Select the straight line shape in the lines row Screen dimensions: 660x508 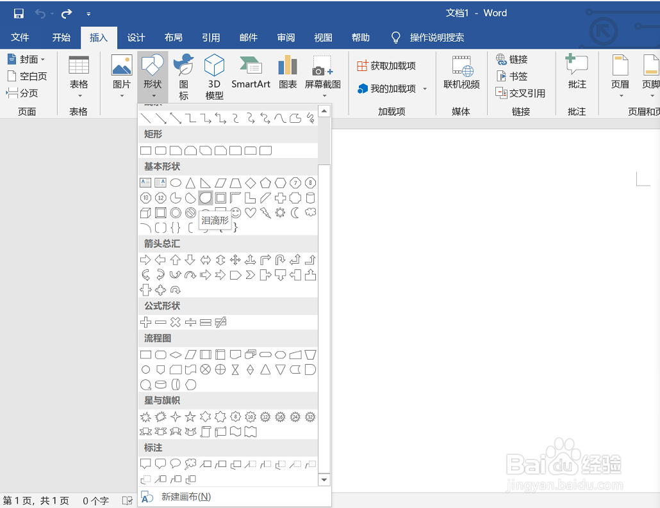(145, 118)
